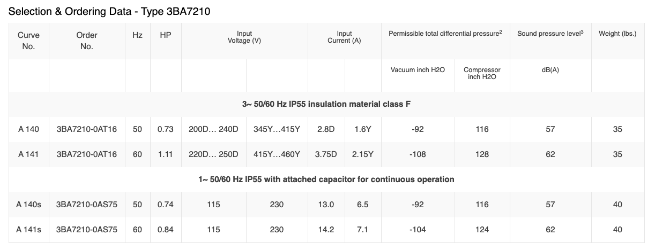Select the 'Weight (lbs.)' column header
This screenshot has height=251, width=655.
pyautogui.click(x=617, y=34)
